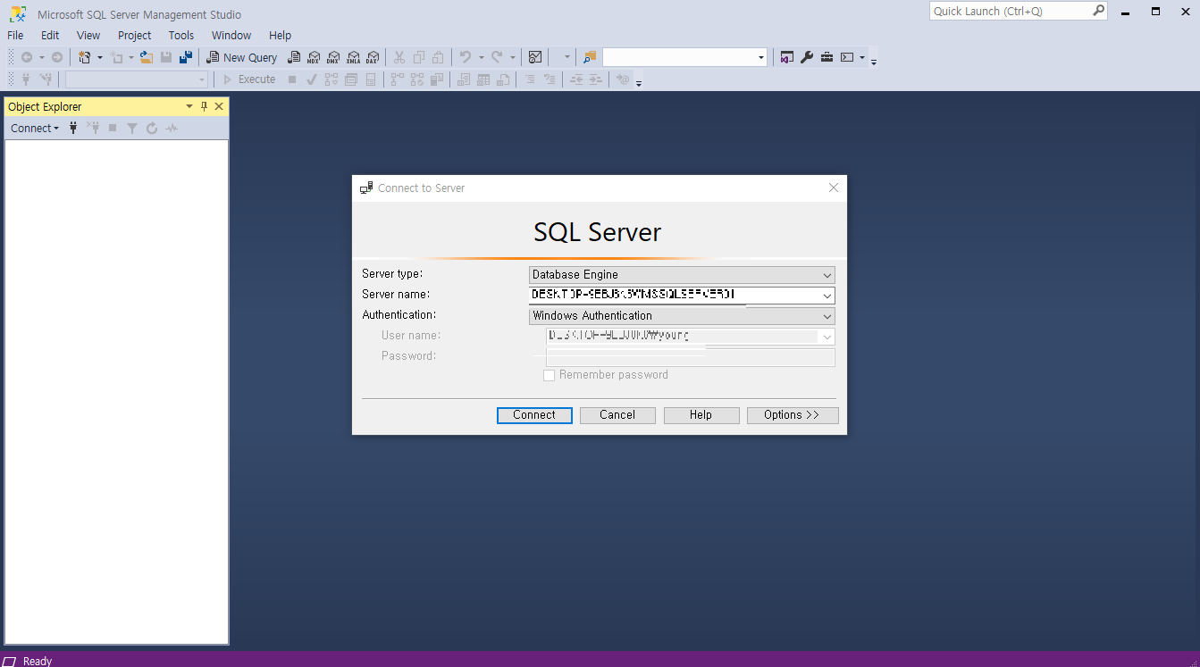Click the Save All icon
1200x667 pixels.
[186, 57]
